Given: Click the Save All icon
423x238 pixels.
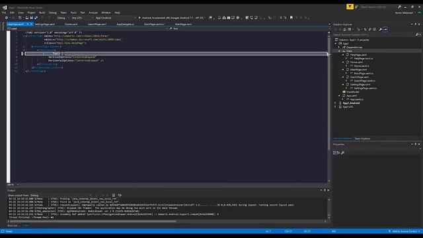Looking at the screenshot, I should (x=36, y=18).
